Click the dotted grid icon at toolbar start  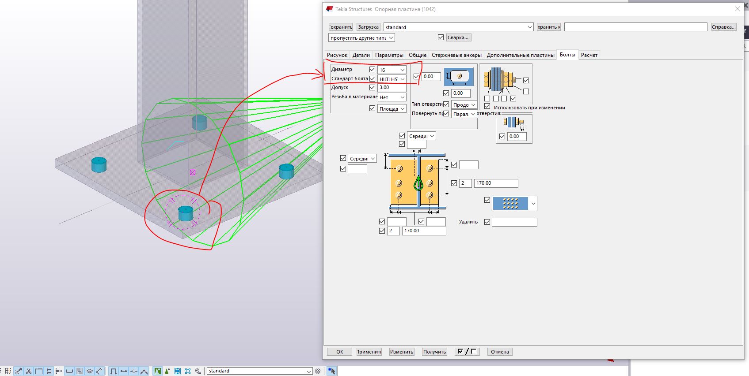pyautogui.click(x=8, y=371)
